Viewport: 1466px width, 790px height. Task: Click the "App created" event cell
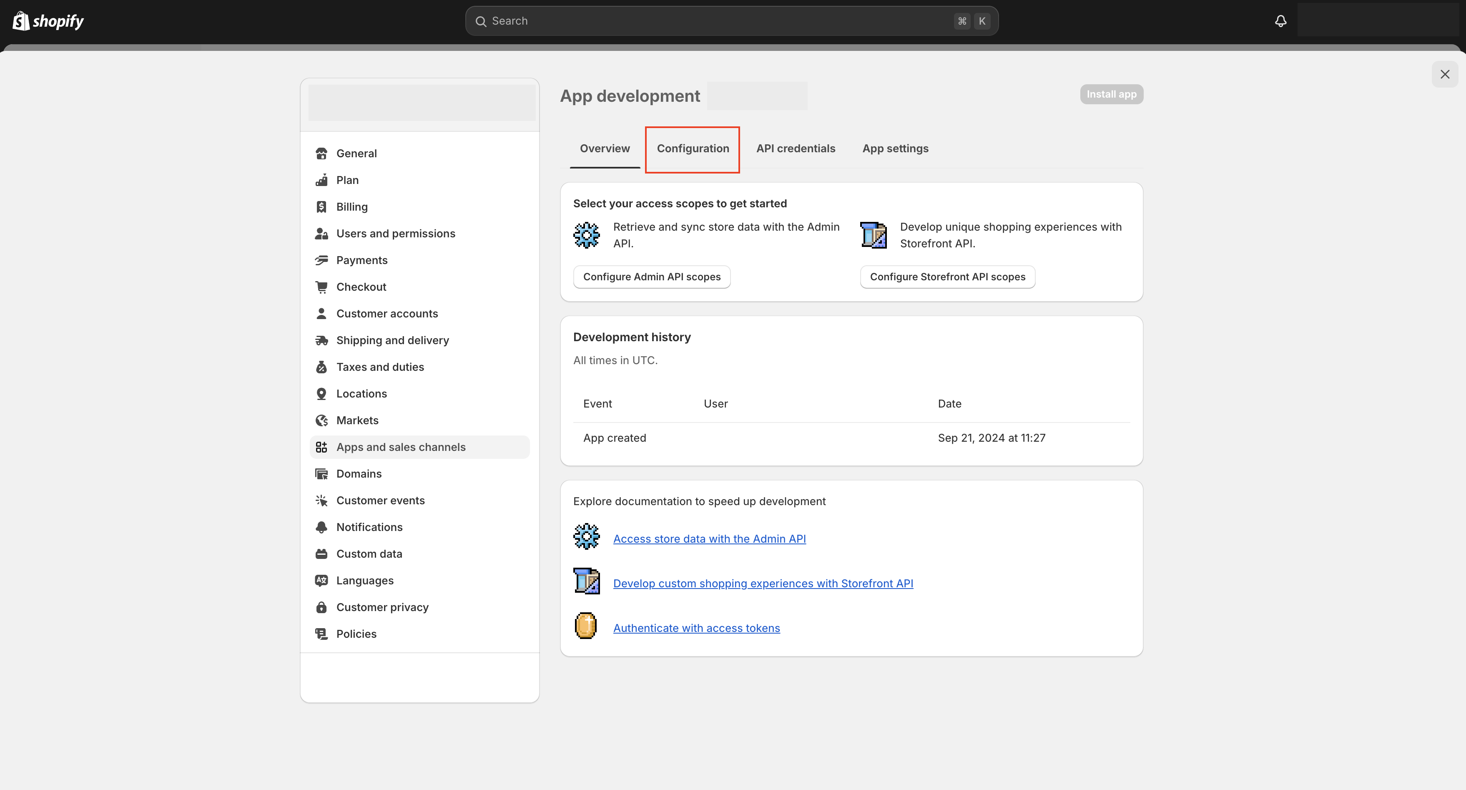coord(615,438)
